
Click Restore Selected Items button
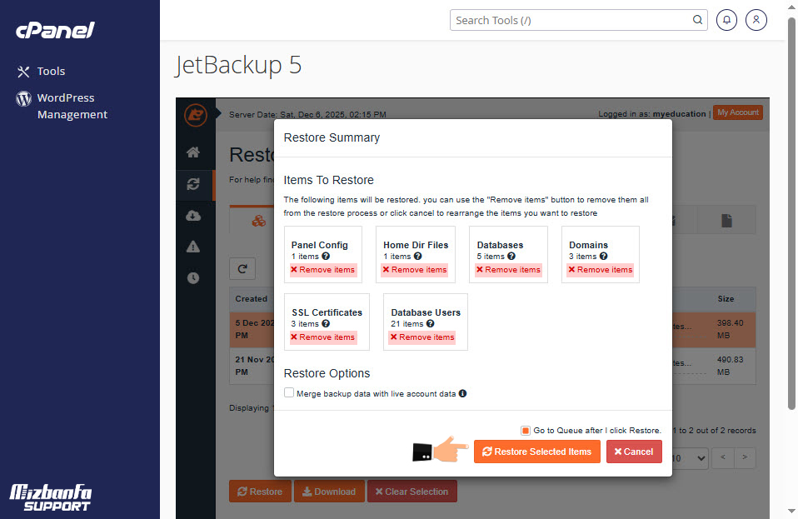point(536,452)
